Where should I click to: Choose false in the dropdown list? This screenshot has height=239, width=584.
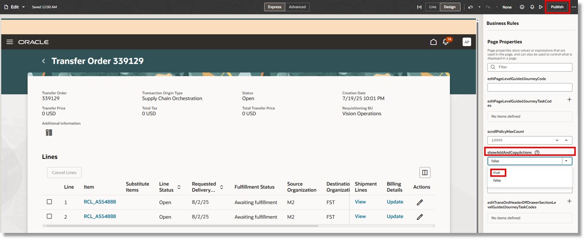point(497,180)
